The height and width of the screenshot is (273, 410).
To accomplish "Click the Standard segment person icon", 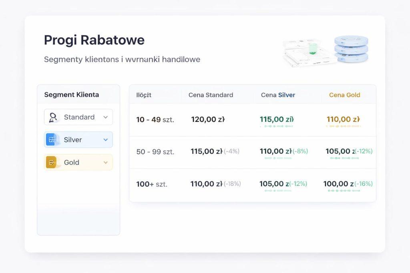I will click(53, 117).
